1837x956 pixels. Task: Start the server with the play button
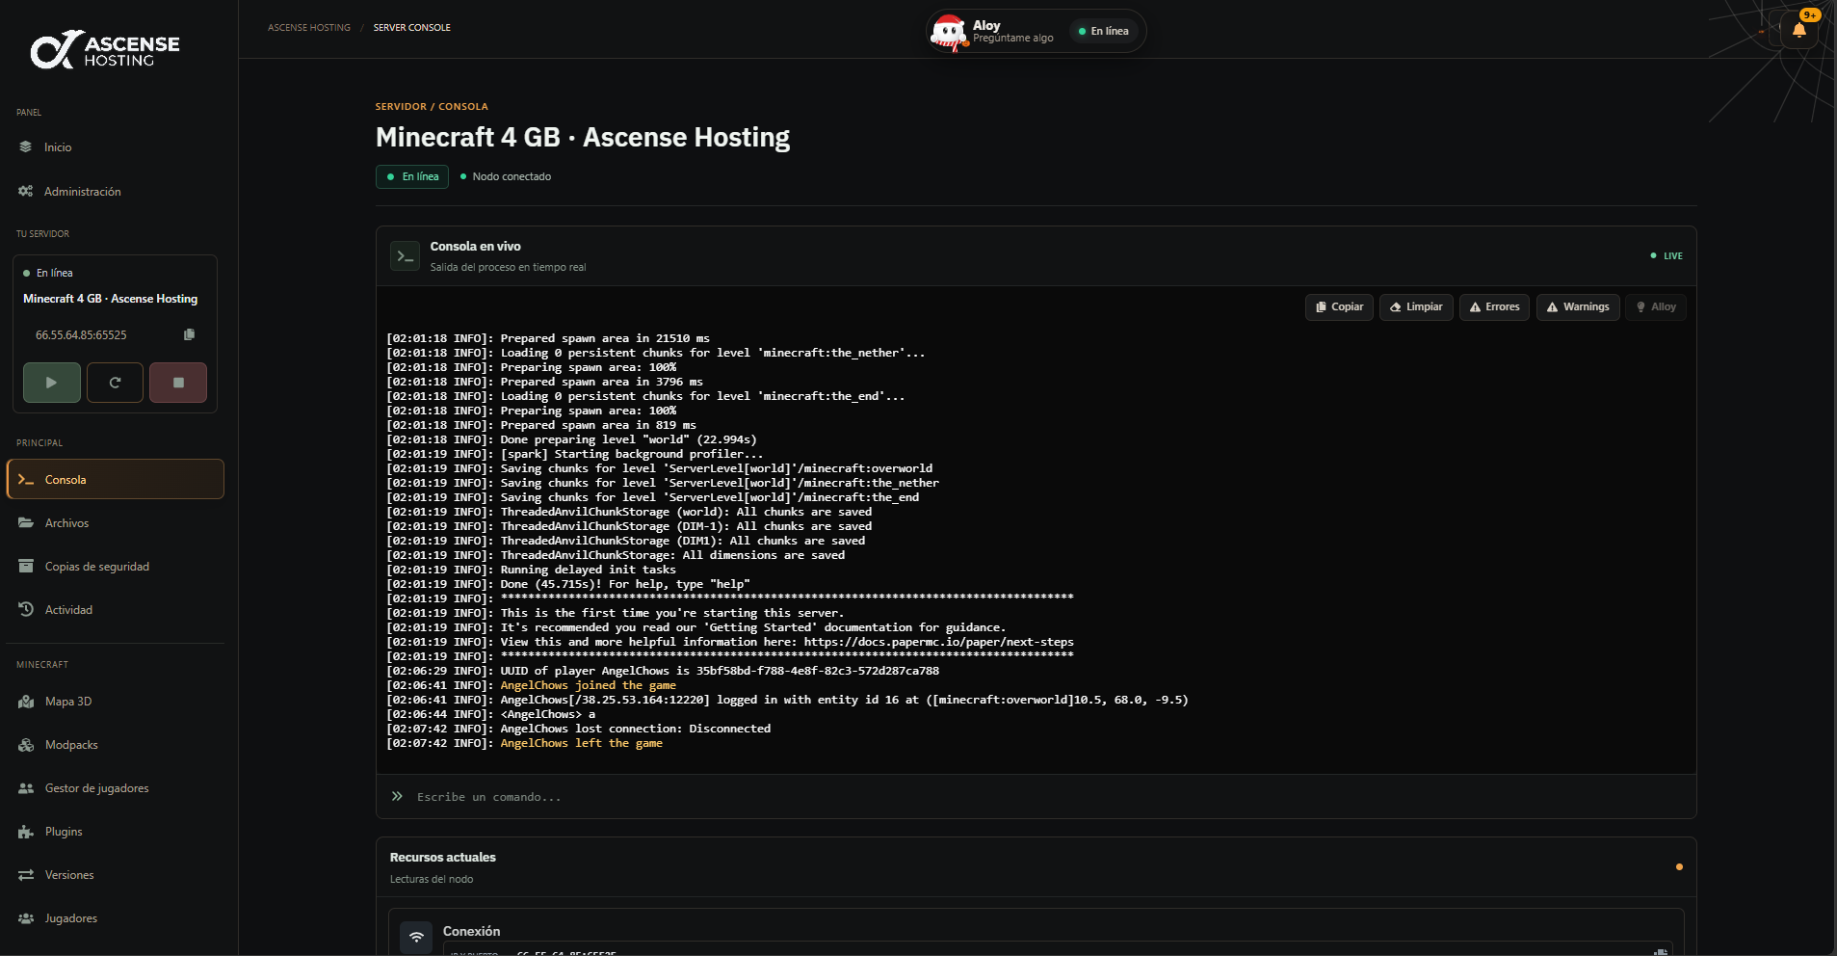(x=52, y=383)
